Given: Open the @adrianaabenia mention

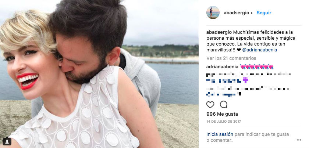Looking at the screenshot, I should (x=260, y=50).
